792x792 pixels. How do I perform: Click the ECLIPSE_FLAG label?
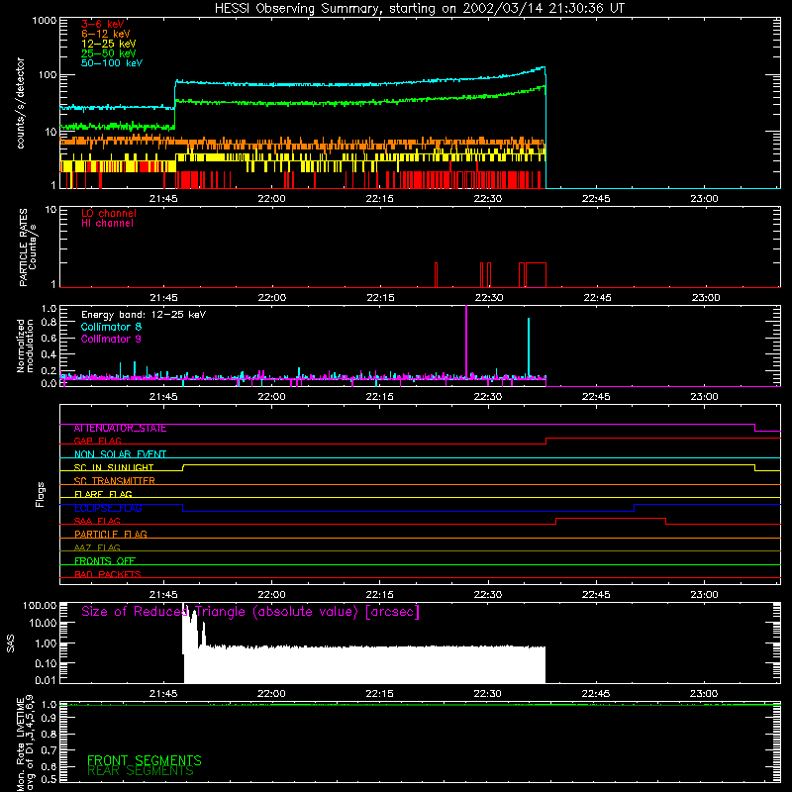click(x=108, y=508)
